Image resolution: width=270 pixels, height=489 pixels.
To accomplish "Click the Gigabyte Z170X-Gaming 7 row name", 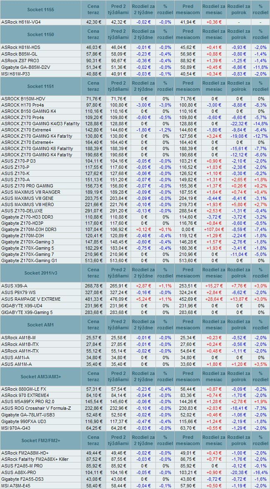I will (28, 254).
